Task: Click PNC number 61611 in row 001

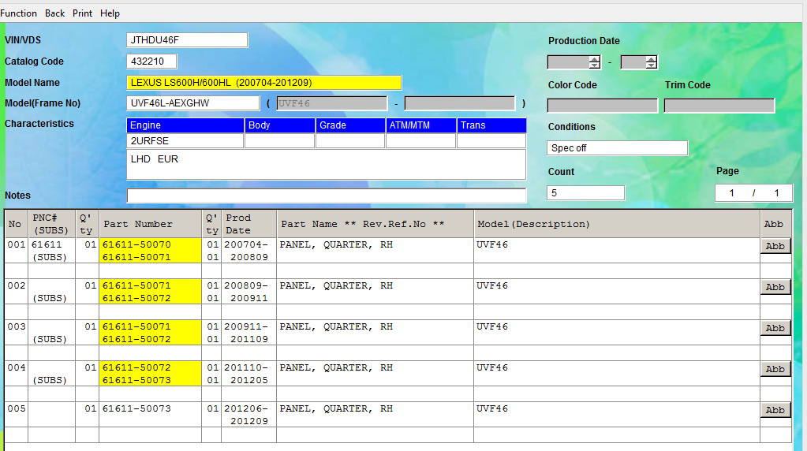Action: tap(47, 244)
